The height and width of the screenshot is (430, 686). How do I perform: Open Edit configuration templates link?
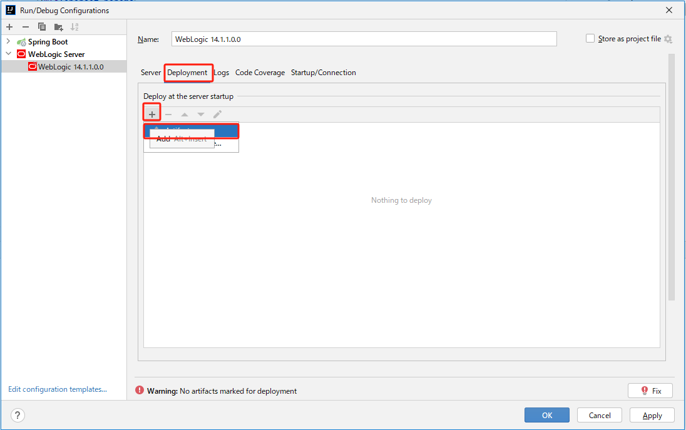(58, 389)
